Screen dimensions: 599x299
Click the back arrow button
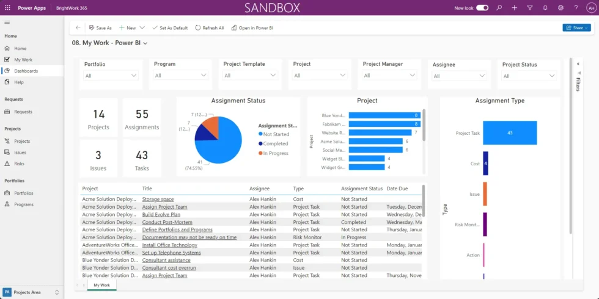tap(78, 27)
